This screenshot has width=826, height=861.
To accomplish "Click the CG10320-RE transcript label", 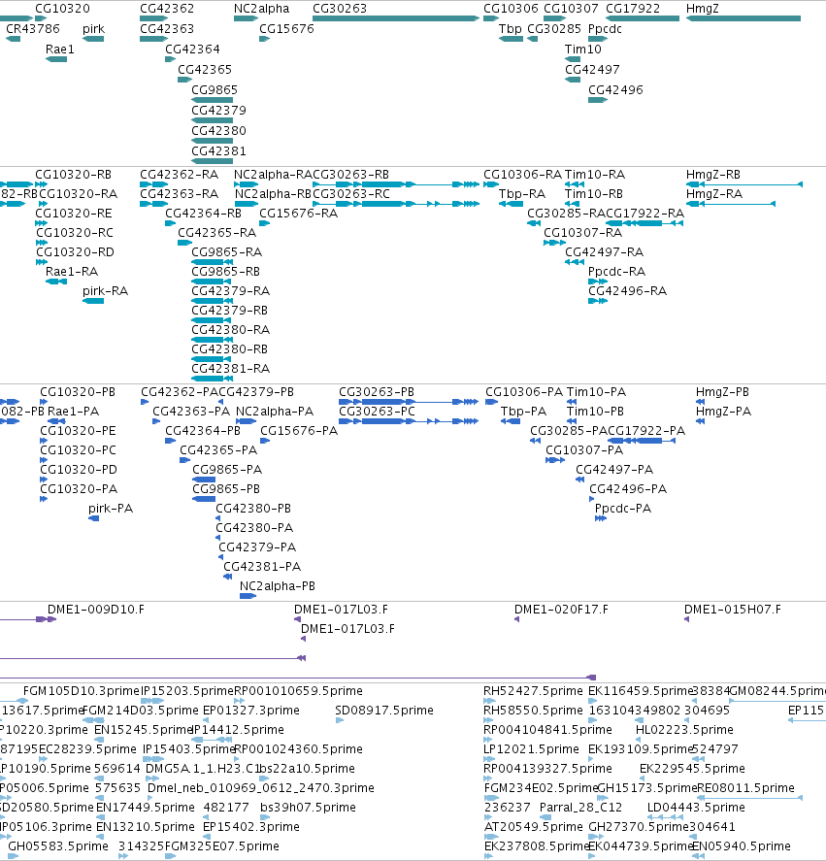I will (x=74, y=213).
